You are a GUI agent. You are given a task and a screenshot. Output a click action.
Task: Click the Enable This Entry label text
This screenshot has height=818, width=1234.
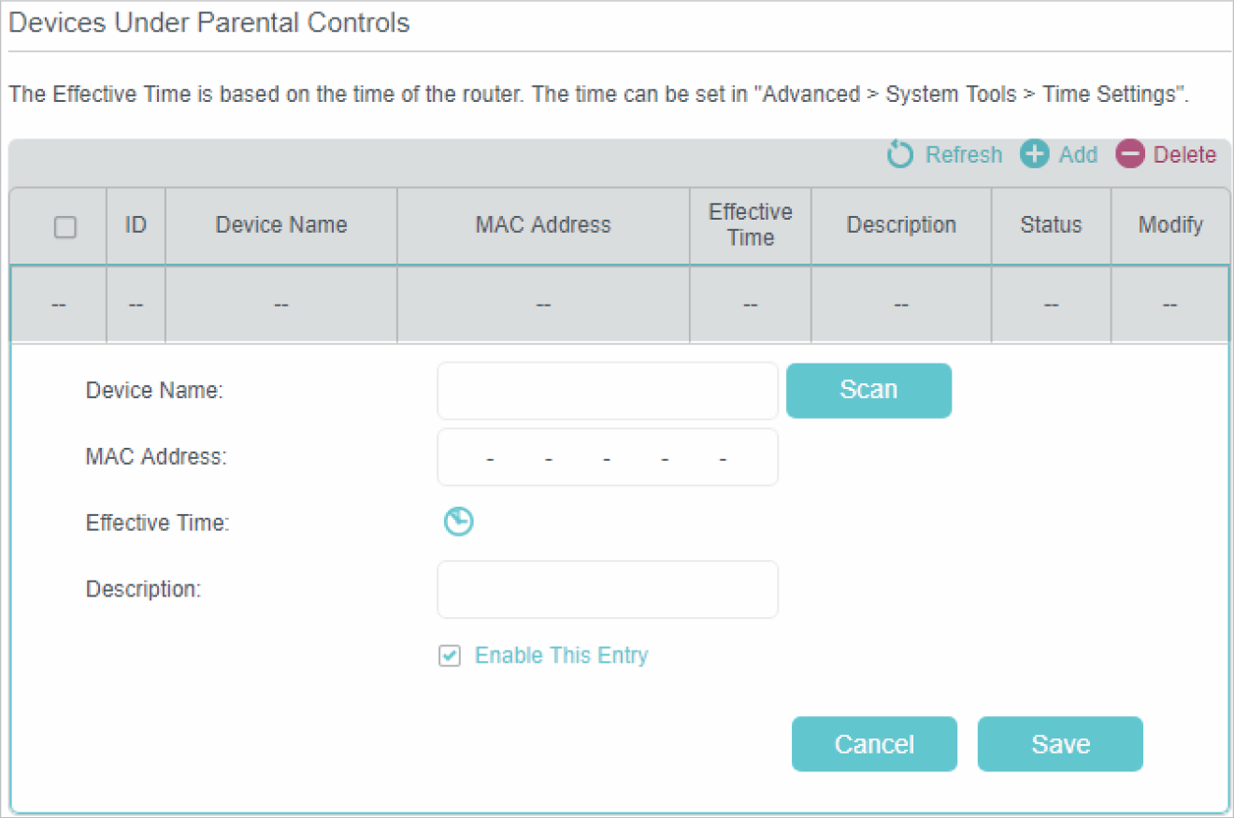(561, 656)
